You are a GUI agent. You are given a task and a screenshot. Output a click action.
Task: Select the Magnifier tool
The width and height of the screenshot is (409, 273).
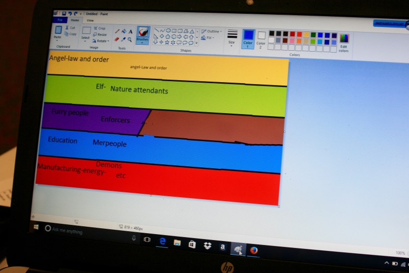click(x=130, y=40)
